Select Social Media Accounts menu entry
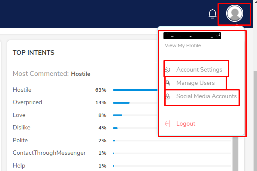This screenshot has width=257, height=171. coord(201,96)
